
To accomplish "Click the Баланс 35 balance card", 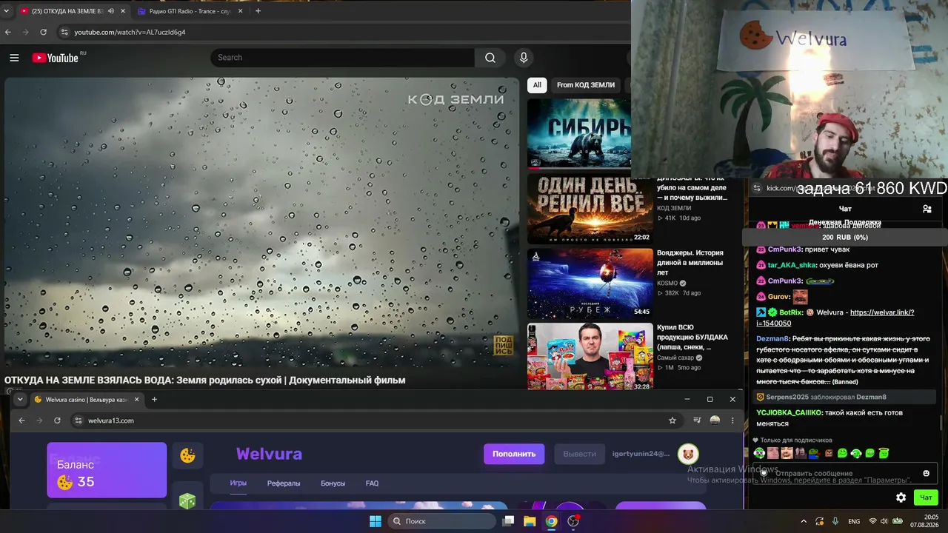I will coord(107,470).
